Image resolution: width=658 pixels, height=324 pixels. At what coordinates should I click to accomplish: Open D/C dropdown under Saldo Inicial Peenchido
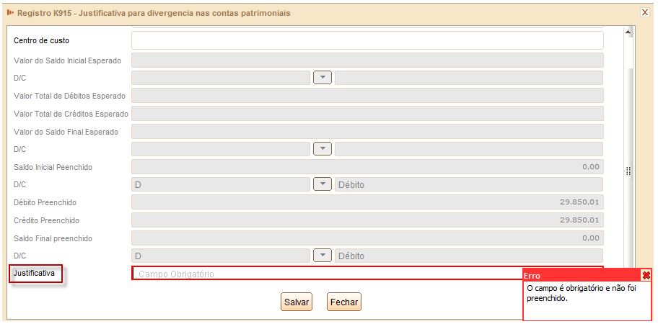[x=323, y=184]
